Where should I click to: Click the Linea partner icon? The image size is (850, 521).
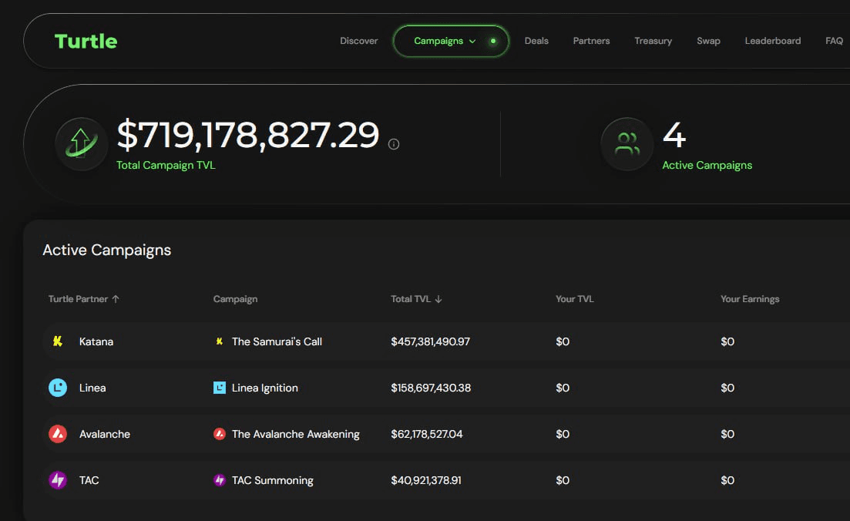tap(58, 388)
